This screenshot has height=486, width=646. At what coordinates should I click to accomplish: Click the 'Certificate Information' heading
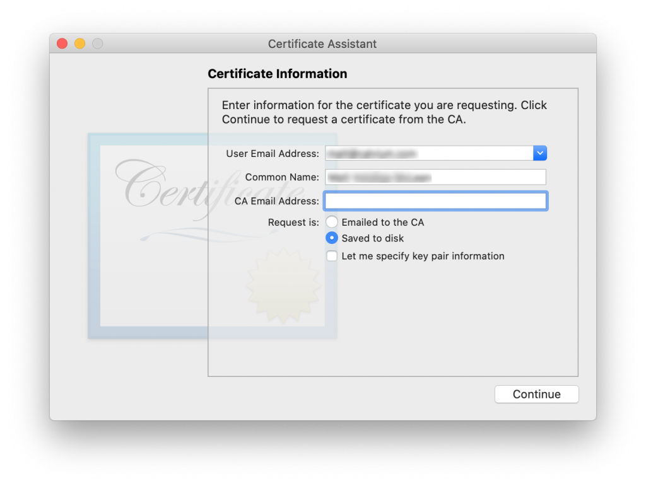point(278,74)
